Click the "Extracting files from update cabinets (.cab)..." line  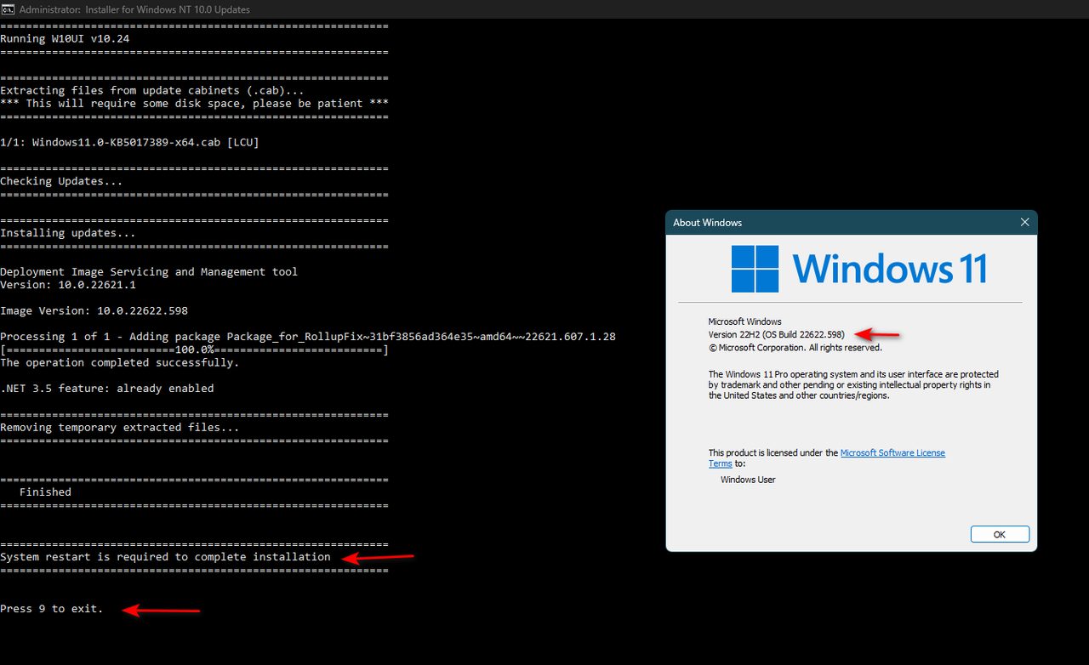[151, 90]
